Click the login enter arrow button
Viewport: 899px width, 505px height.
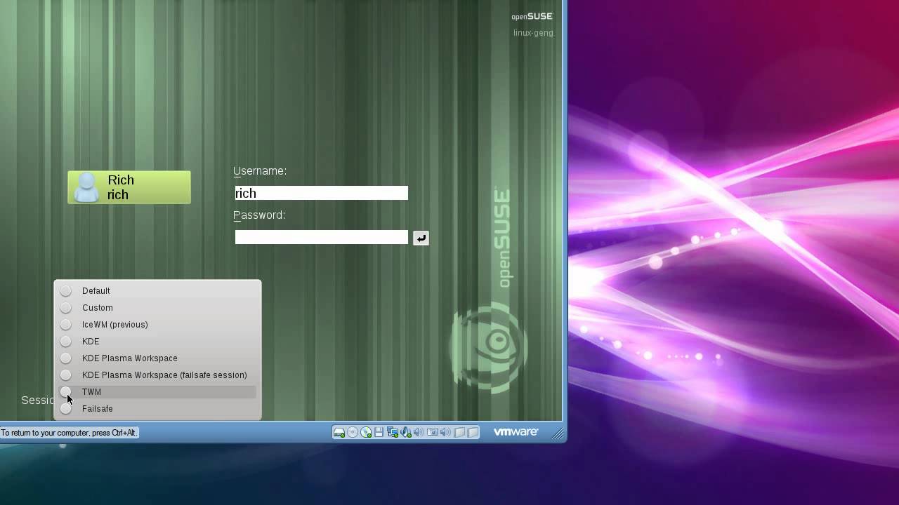coord(421,238)
